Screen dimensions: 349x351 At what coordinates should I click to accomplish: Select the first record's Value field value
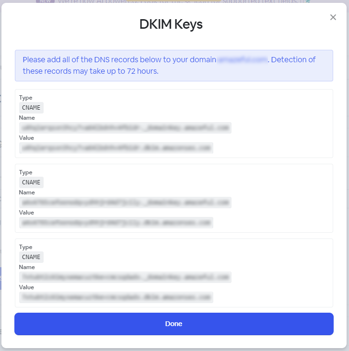(x=116, y=148)
